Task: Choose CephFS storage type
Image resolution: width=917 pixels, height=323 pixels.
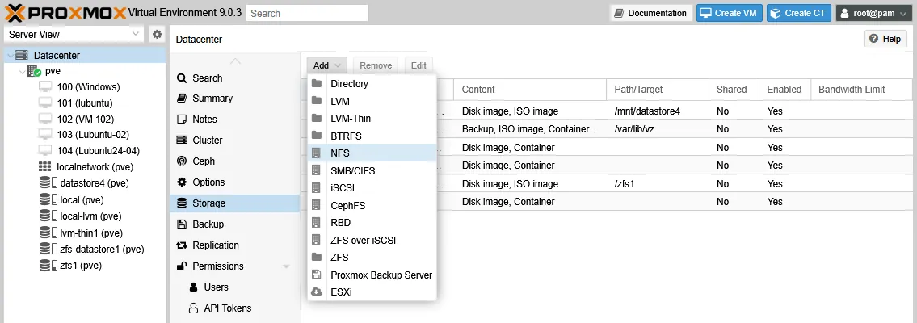Action: pos(372,206)
